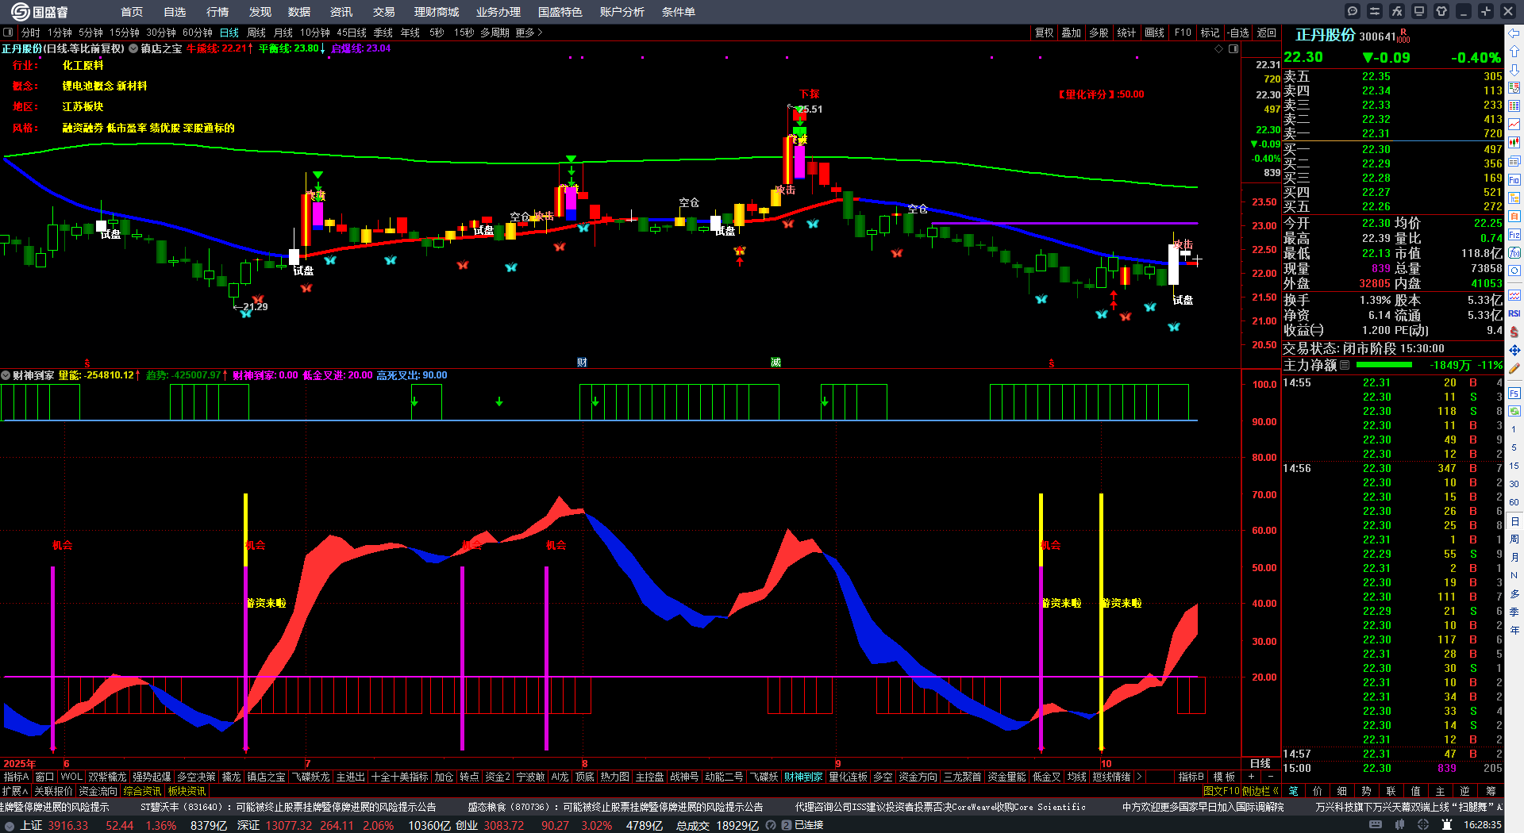Open the fx formula manager icon
Viewport: 1524px width, 833px height.
coord(1397,11)
